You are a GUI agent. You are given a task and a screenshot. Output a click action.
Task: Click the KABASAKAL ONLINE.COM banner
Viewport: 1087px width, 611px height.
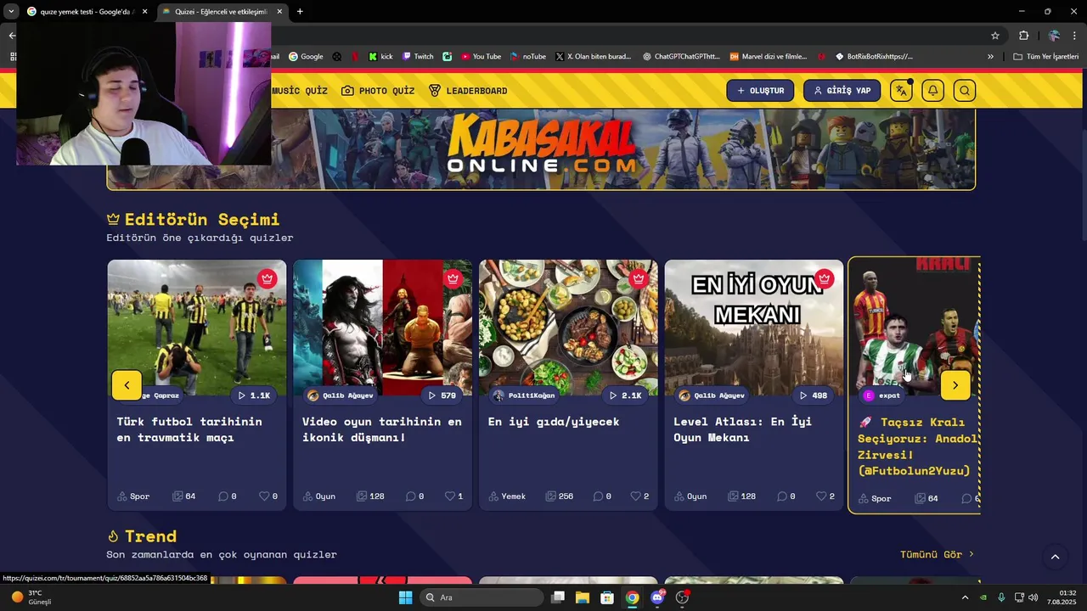click(541, 149)
